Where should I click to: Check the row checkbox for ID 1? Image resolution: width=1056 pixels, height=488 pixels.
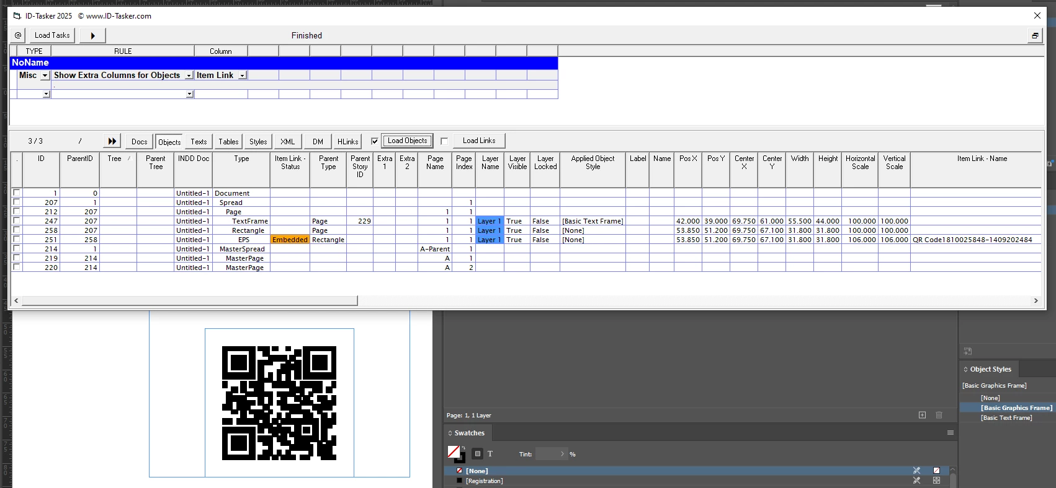click(x=16, y=193)
